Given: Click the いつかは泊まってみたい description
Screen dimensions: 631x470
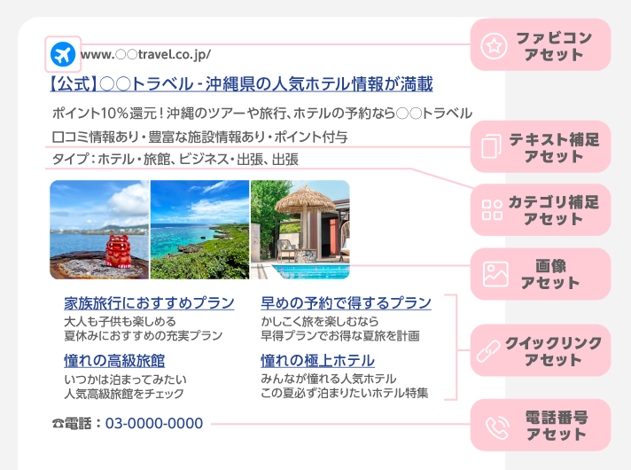Looking at the screenshot, I should tap(125, 380).
